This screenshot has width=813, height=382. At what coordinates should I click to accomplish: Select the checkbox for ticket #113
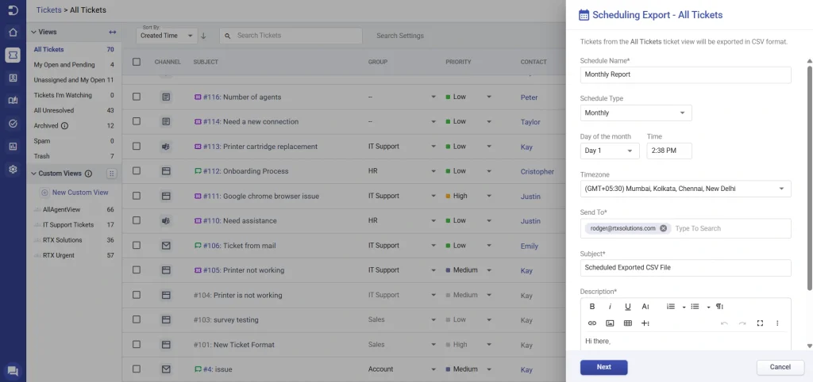coord(137,147)
